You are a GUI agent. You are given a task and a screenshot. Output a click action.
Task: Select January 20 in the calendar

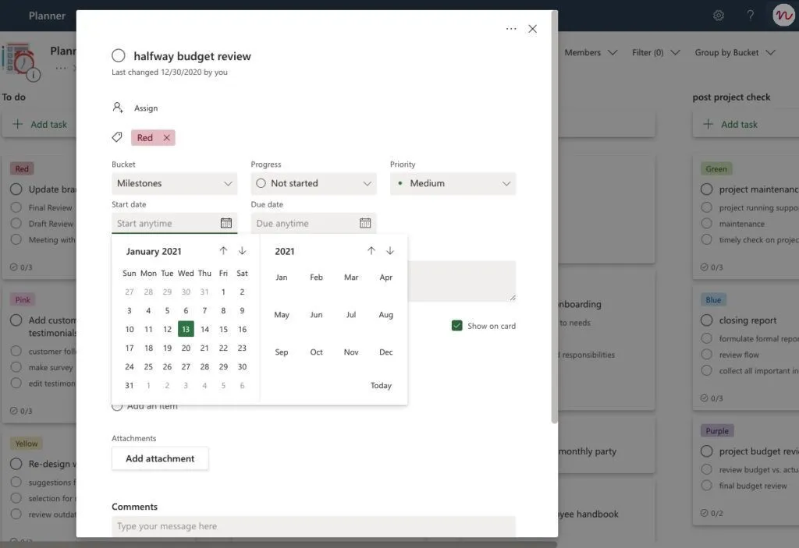pyautogui.click(x=186, y=348)
